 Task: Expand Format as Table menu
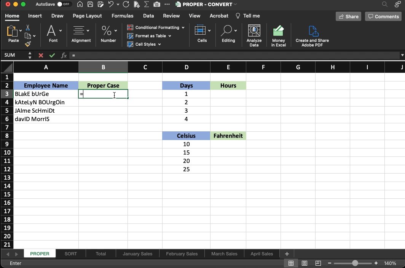[170, 36]
